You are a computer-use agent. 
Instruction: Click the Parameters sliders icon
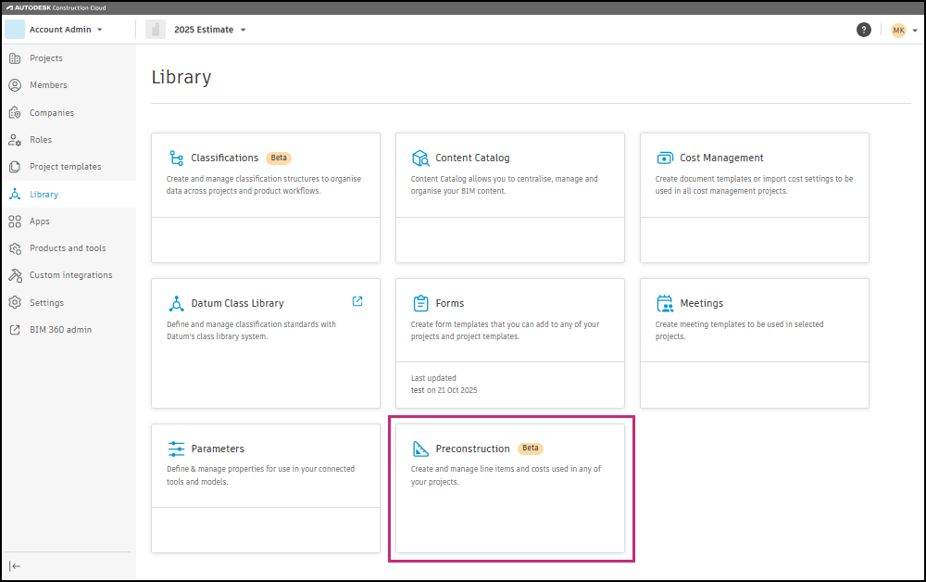click(x=176, y=449)
